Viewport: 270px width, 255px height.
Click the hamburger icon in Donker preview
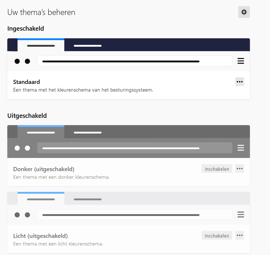[x=241, y=148]
